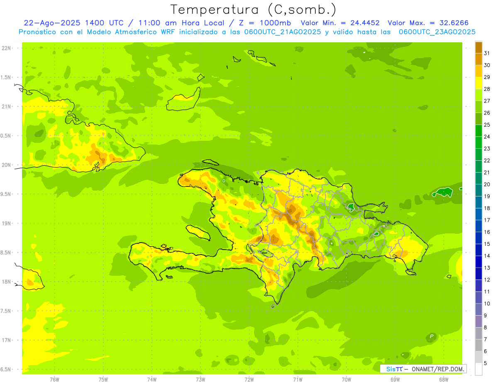Image resolution: width=498 pixels, height=385 pixels.
Task: Click the legend value '8'
Action: [486, 327]
